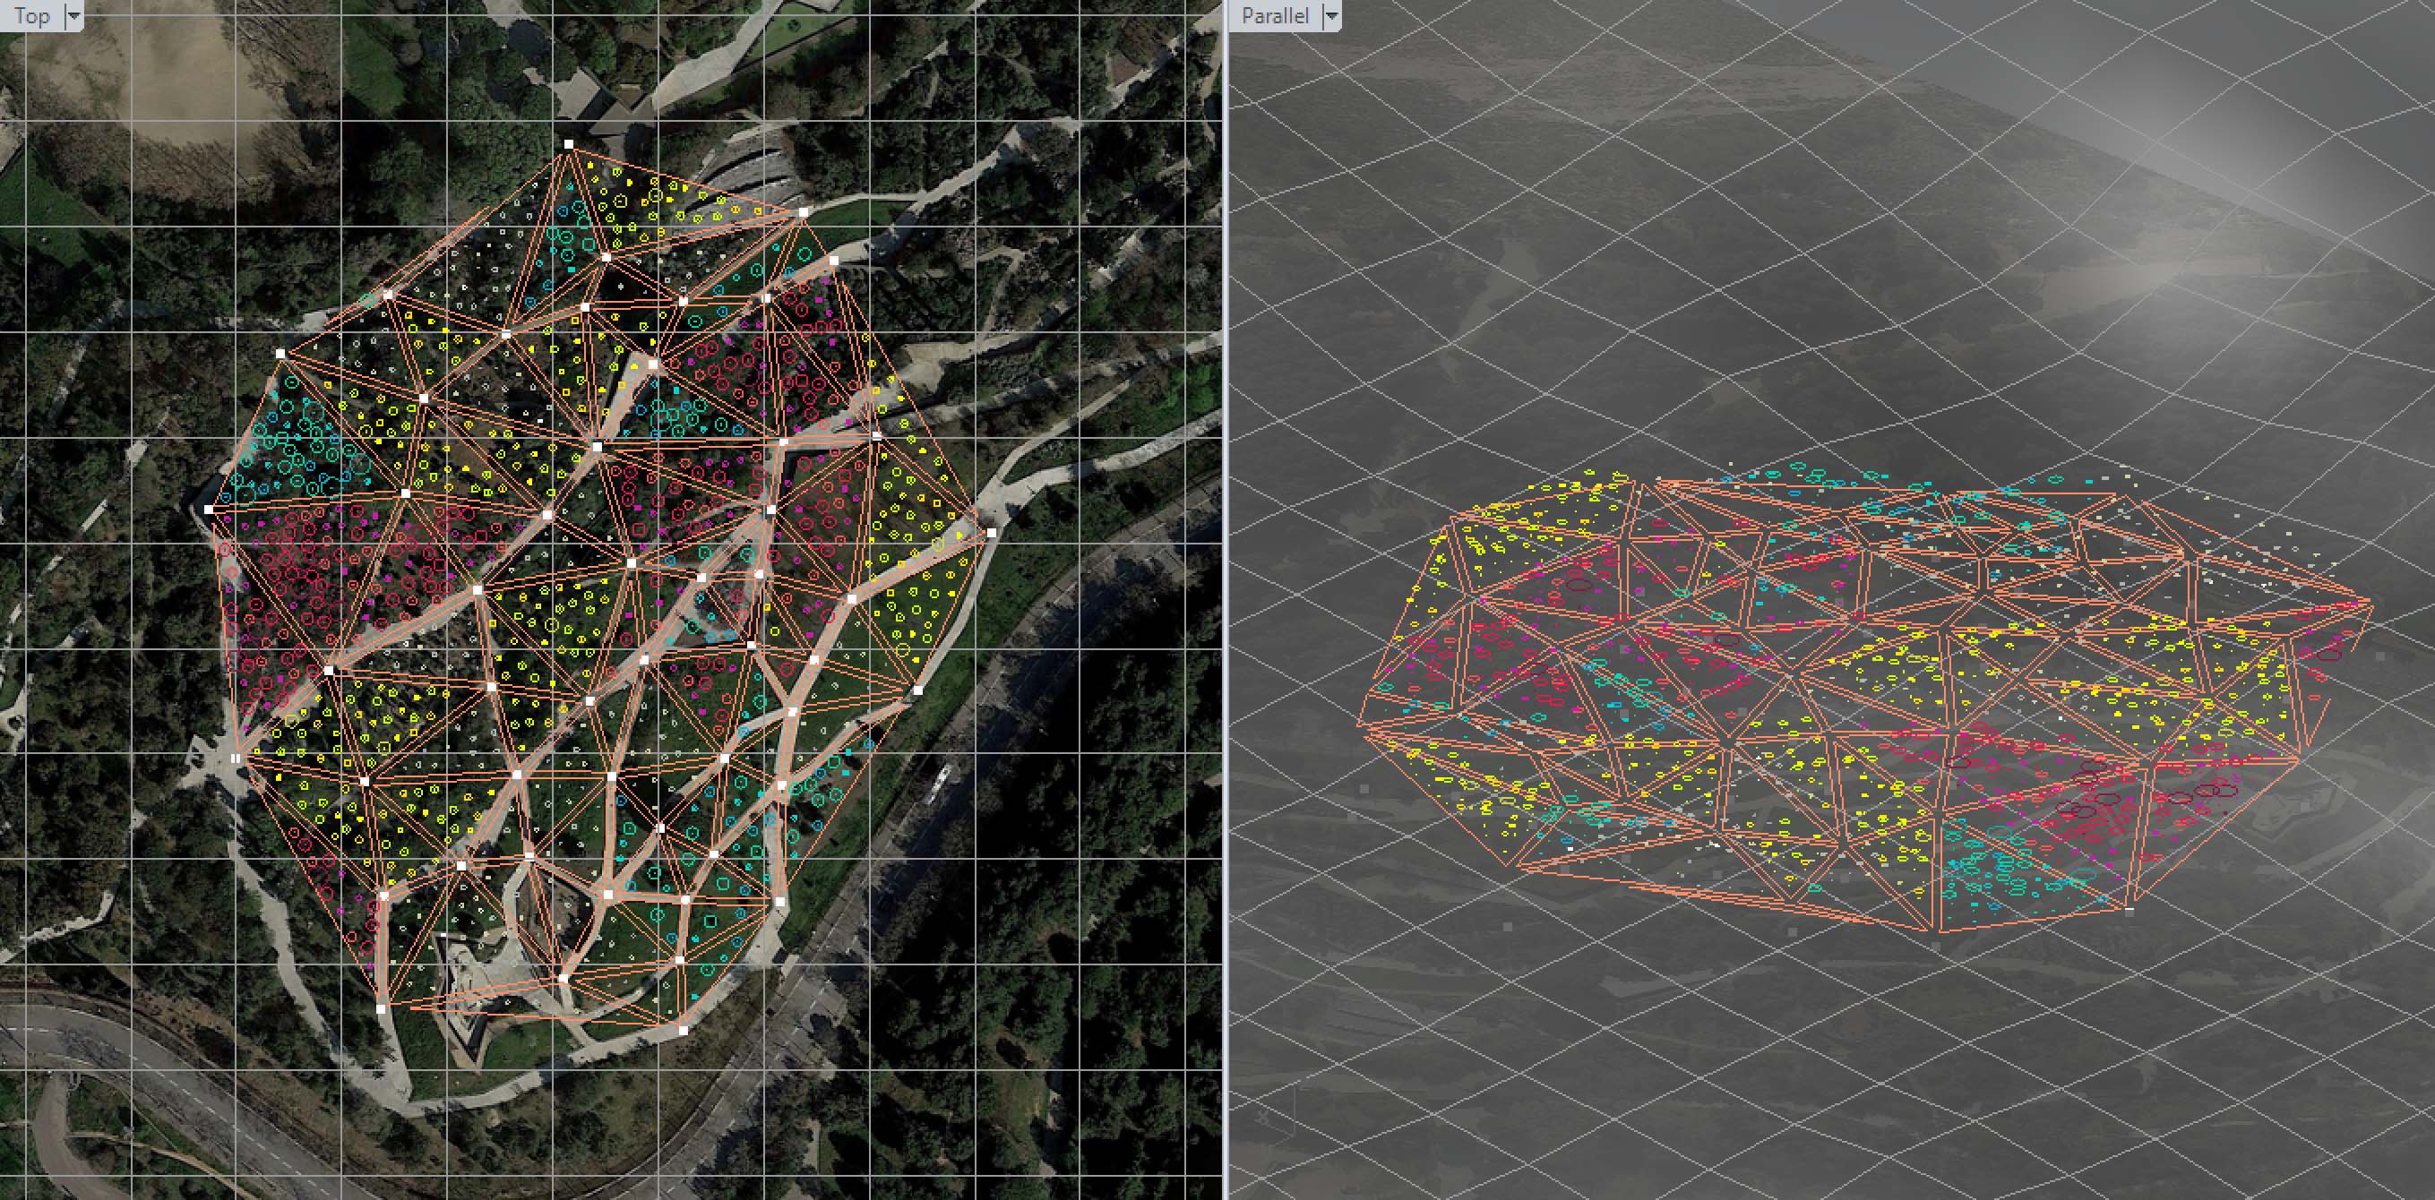Open the Top viewport dropdown arrow
Screen dimensions: 2435x1200
tap(73, 15)
